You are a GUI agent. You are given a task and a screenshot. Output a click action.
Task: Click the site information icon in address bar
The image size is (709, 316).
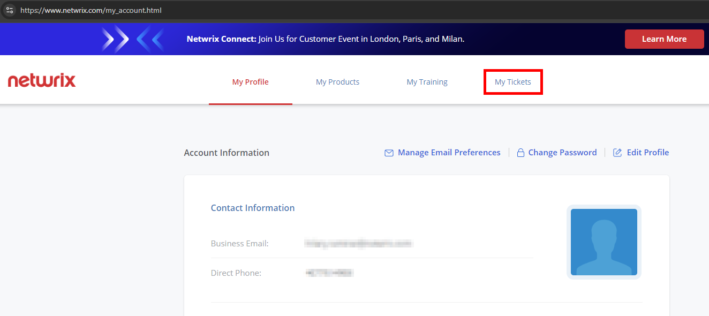coord(9,10)
